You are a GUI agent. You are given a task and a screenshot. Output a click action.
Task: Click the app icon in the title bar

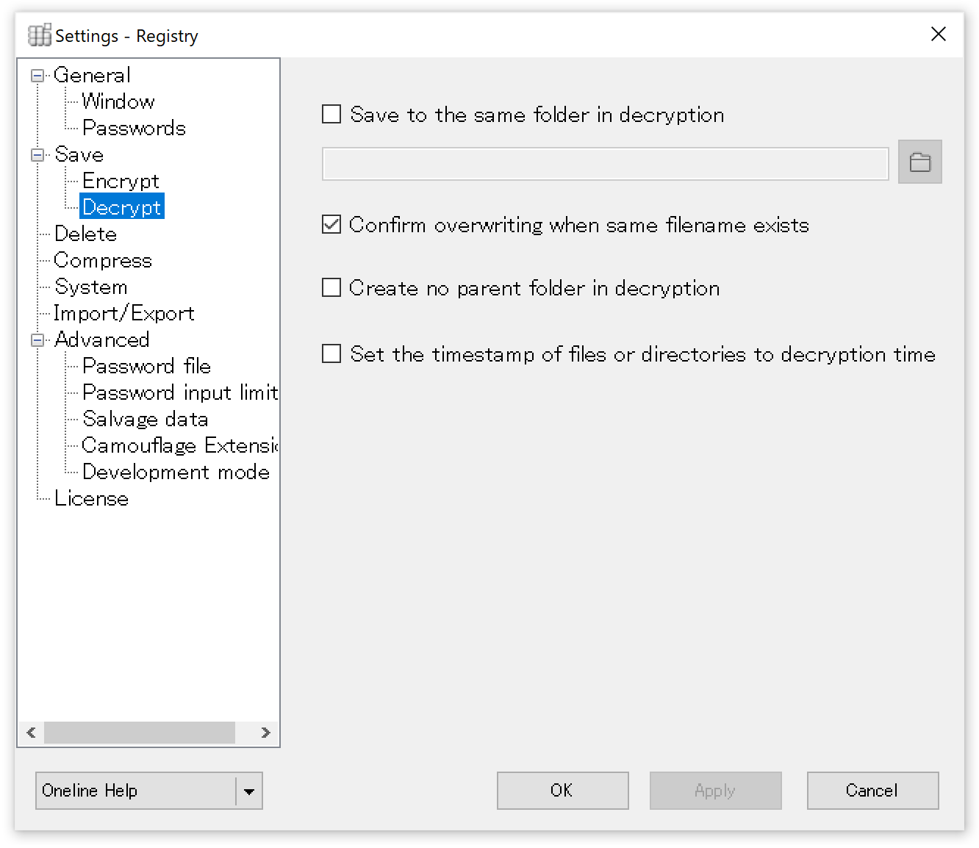click(39, 35)
